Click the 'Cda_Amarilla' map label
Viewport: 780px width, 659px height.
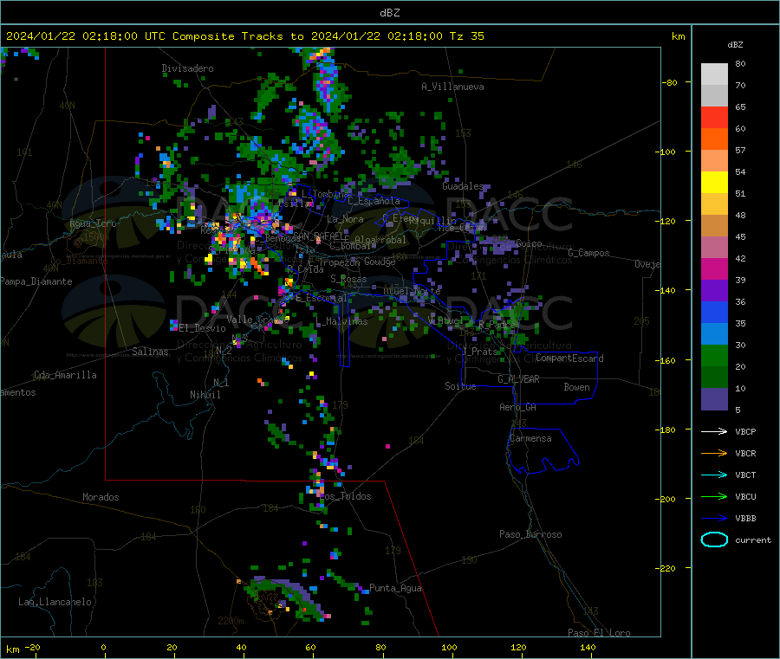pos(65,375)
